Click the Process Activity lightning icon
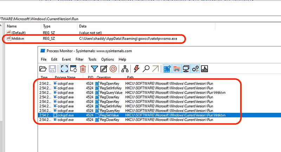The image size is (281, 152). [137, 69]
